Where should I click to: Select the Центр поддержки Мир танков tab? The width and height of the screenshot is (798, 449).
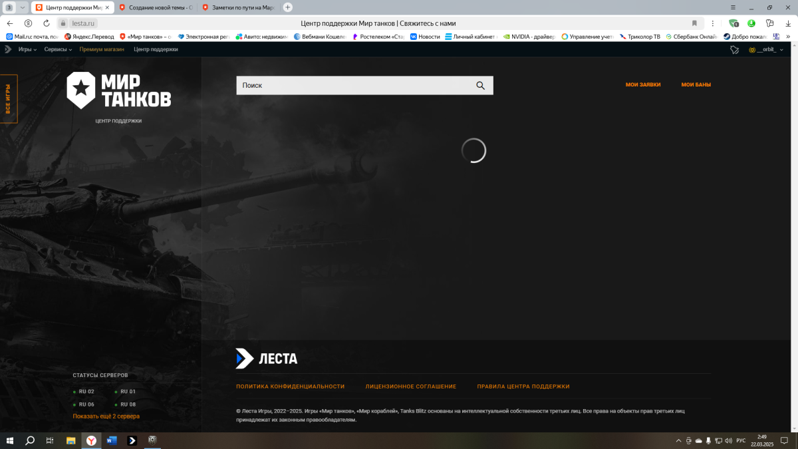pyautogui.click(x=73, y=7)
